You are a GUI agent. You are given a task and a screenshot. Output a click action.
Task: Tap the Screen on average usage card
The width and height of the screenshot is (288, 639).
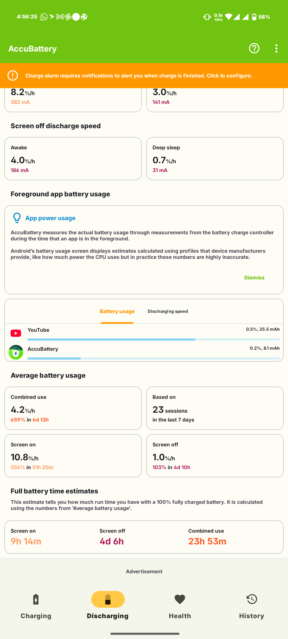pyautogui.click(x=73, y=455)
